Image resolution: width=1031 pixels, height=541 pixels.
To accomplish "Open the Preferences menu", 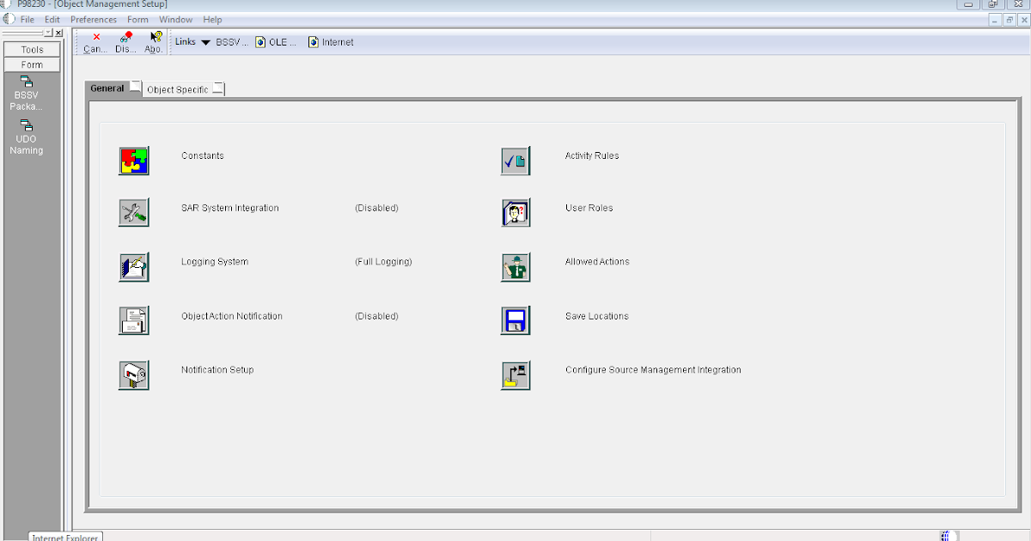I will click(x=94, y=20).
